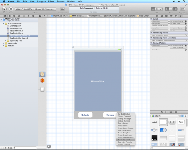Show the Project navigator folder icon

tap(5, 16)
